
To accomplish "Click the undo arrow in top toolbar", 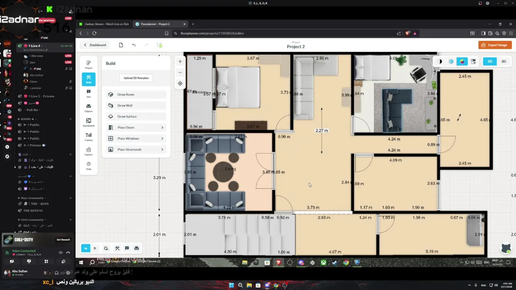I will pyautogui.click(x=134, y=45).
